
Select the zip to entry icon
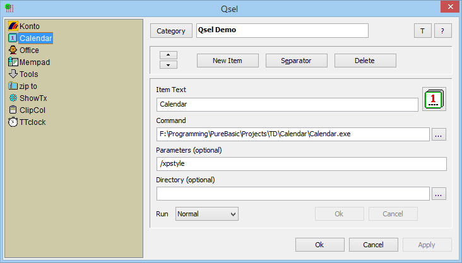[13, 86]
